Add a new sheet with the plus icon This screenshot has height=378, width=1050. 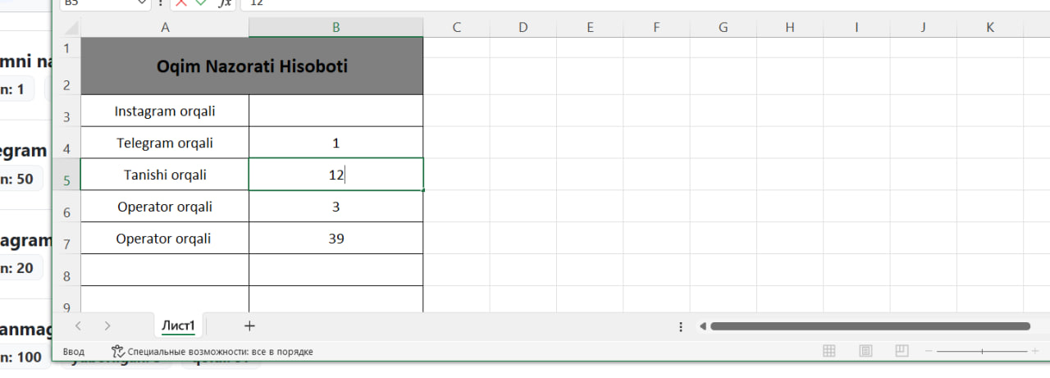(x=250, y=326)
